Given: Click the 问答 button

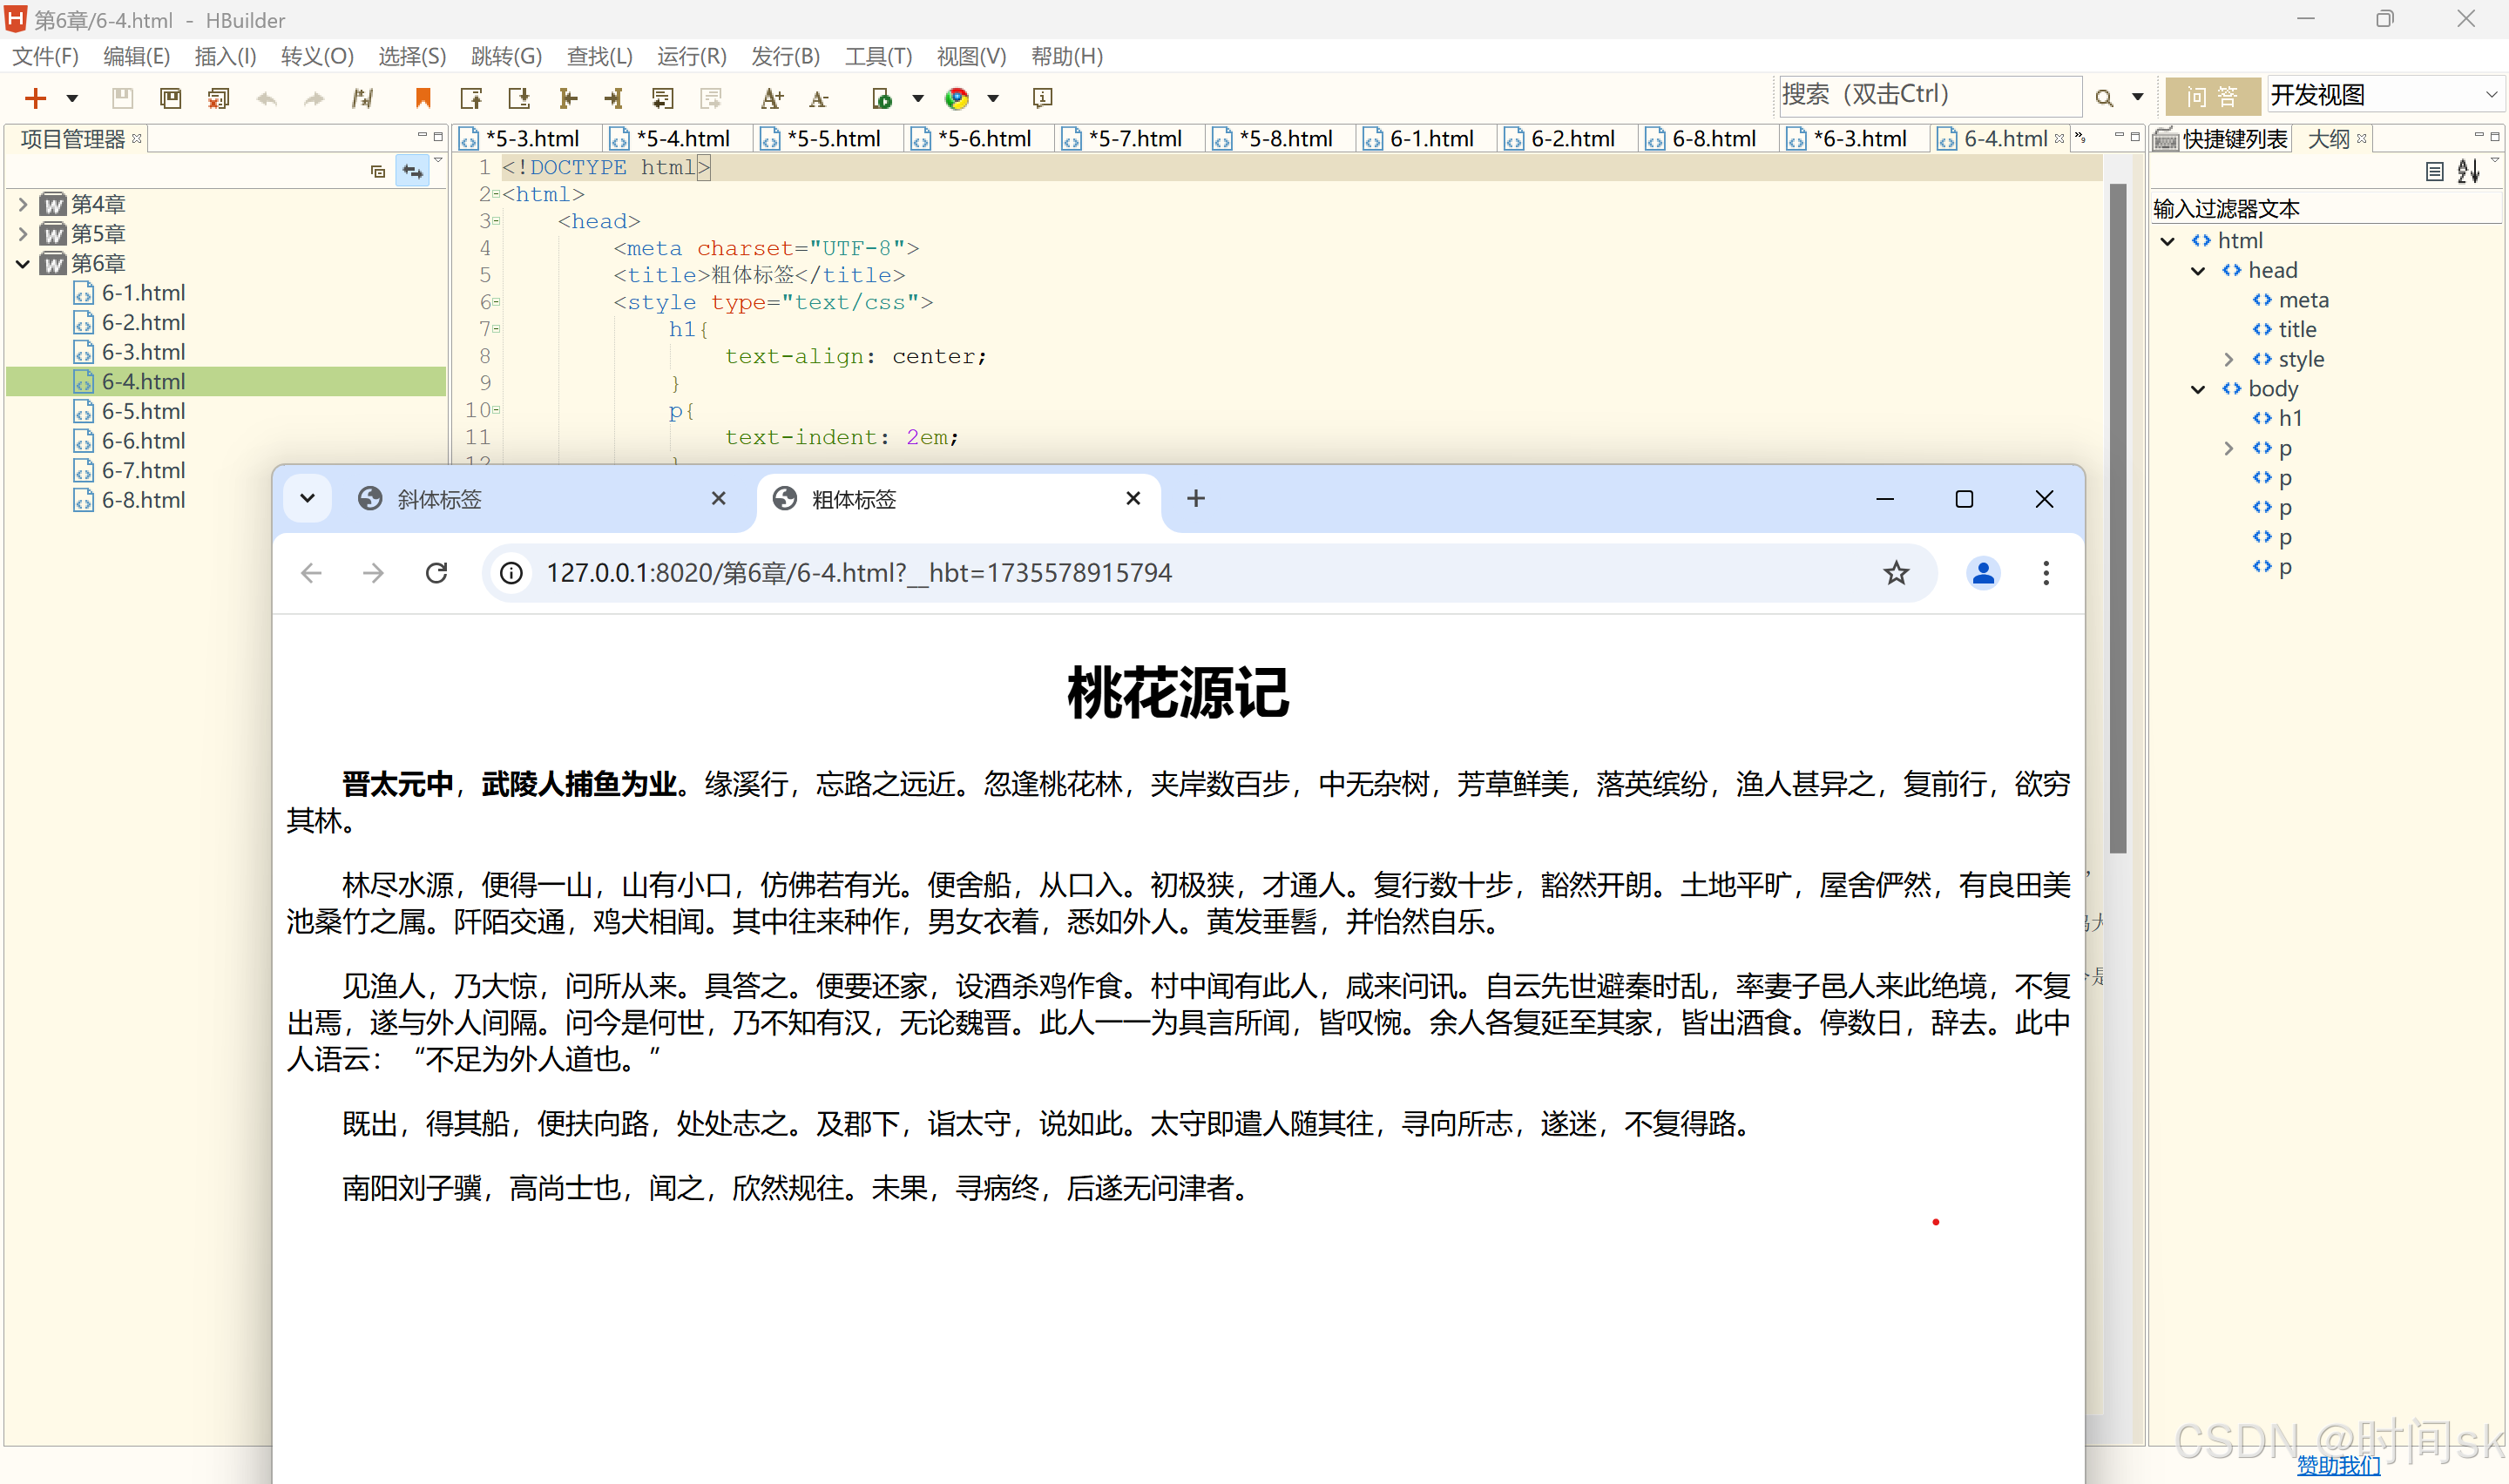Looking at the screenshot, I should click(2211, 96).
